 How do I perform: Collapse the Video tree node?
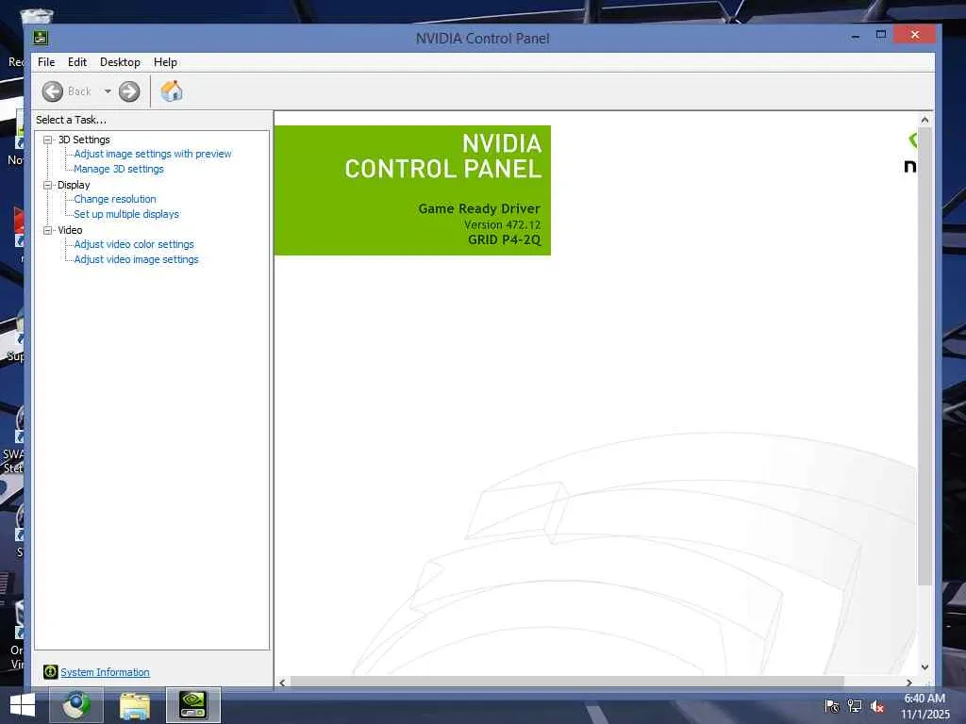[47, 230]
